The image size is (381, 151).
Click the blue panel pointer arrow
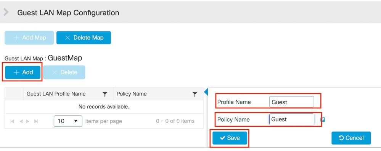tap(206, 92)
